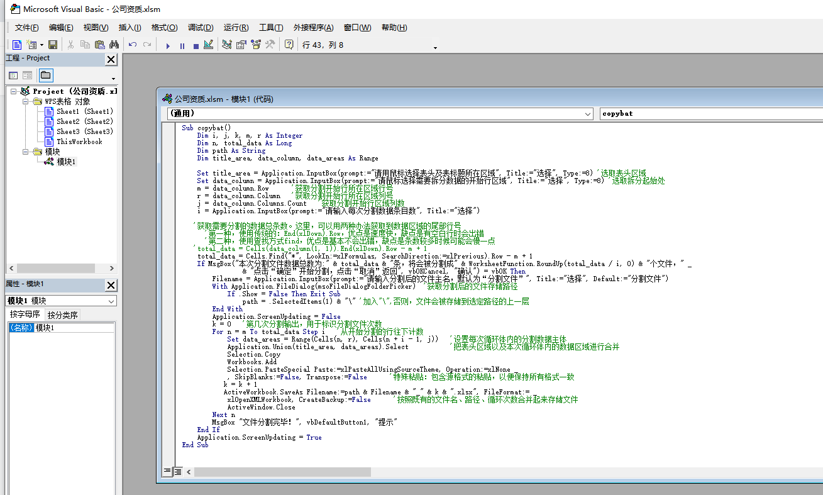
Task: Click the WPS表格 对象 folder icon
Action: (x=37, y=101)
